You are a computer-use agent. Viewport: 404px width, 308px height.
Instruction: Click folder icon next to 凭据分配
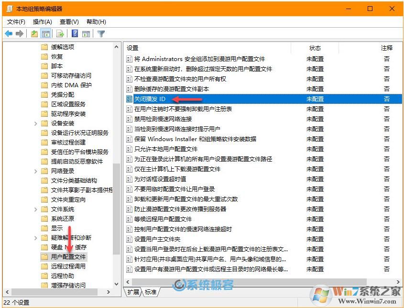pyautogui.click(x=44, y=95)
